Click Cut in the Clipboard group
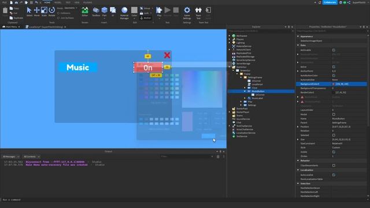Image resolution: width=370 pixels, height=208 pixels. coord(14,13)
